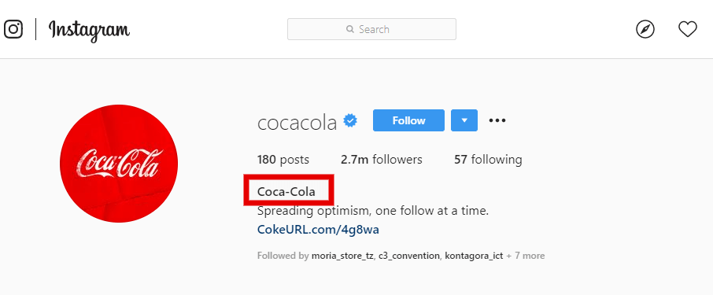713x295 pixels.
Task: Open c3_convention follower profile
Action: [408, 256]
